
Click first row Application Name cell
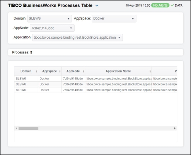[x=118, y=79]
